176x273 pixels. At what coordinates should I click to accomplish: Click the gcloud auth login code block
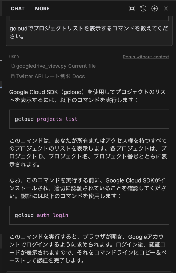[89, 215]
